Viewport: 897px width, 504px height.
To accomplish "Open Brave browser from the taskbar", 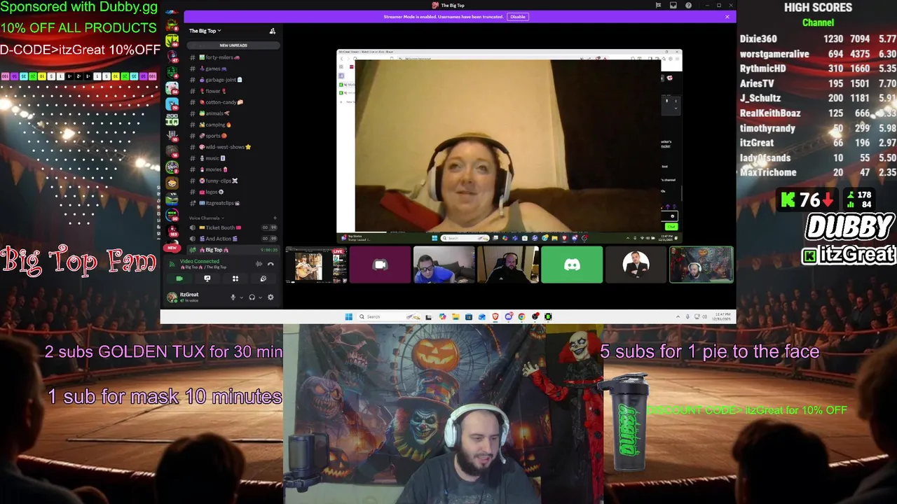I will pyautogui.click(x=495, y=316).
